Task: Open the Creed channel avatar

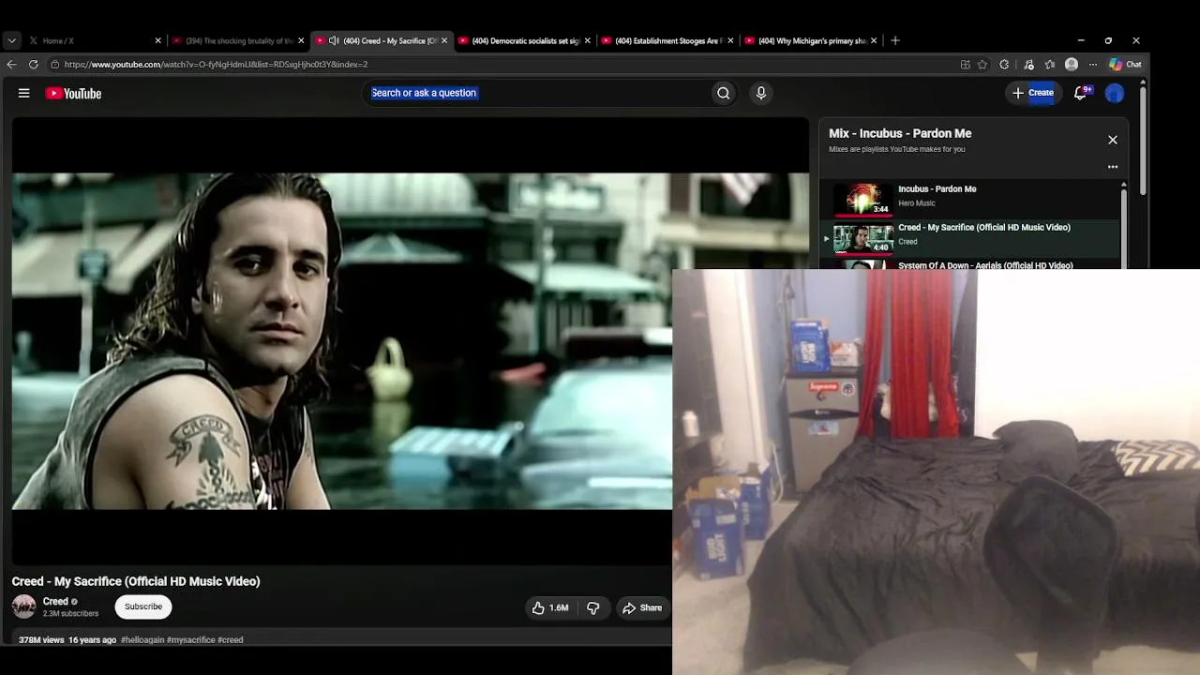Action: point(24,607)
